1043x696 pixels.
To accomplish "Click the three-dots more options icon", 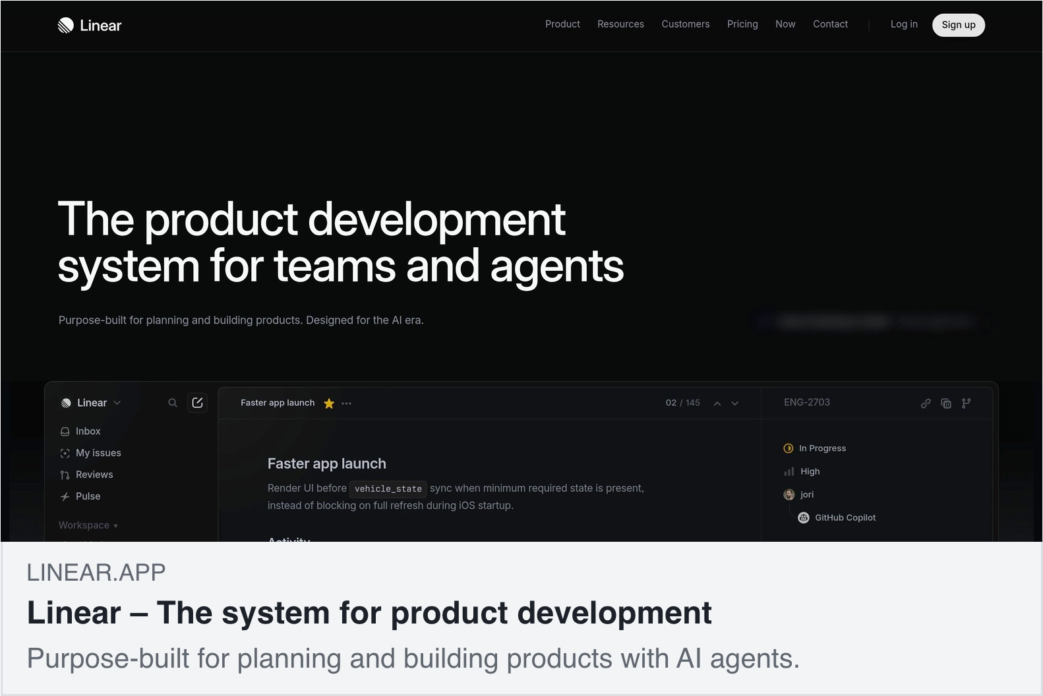I will click(x=347, y=403).
